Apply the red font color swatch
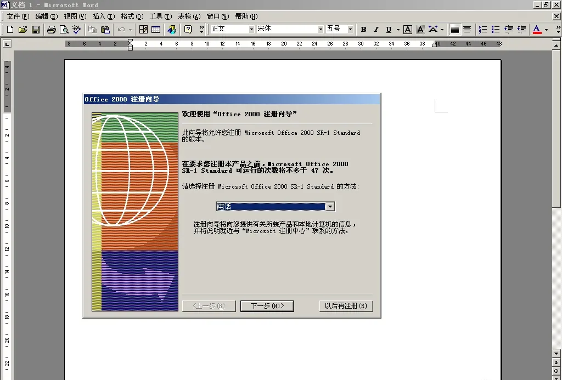 pos(537,30)
